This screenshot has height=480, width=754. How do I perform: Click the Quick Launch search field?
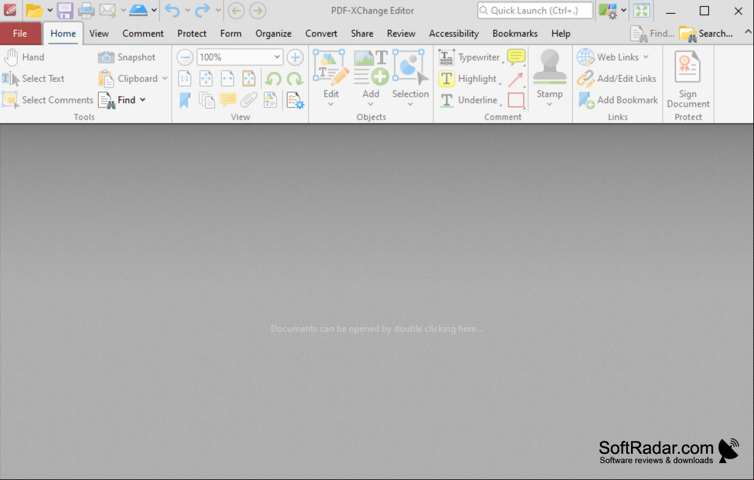coord(535,11)
